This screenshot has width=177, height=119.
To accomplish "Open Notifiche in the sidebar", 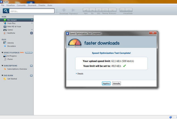I will 11,33.
